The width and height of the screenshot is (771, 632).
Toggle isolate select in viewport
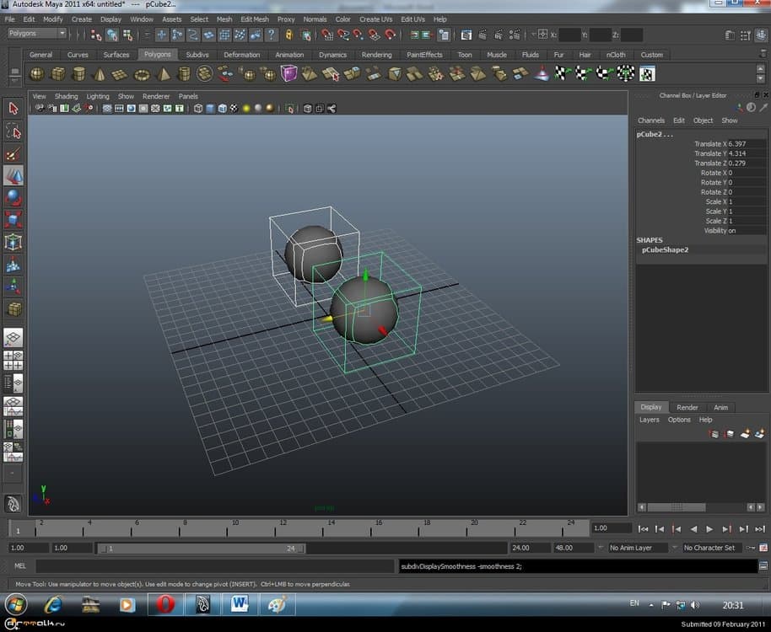[x=289, y=109]
